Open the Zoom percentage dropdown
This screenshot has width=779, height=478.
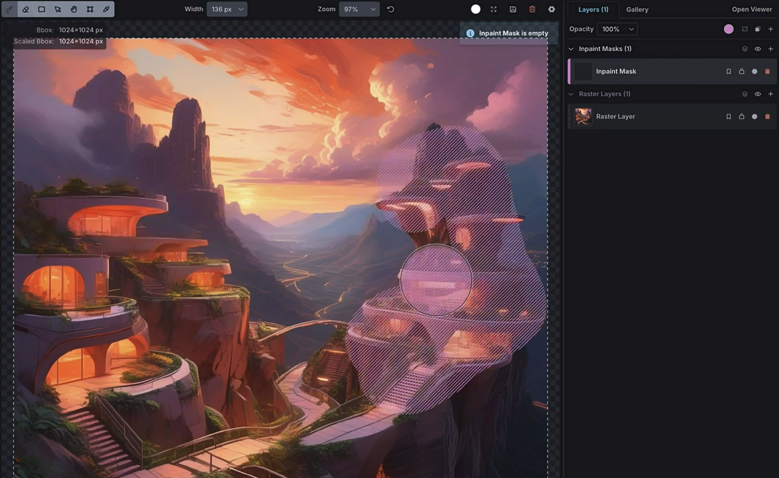(359, 9)
